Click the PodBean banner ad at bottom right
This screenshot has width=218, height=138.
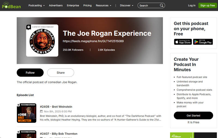[193, 135]
